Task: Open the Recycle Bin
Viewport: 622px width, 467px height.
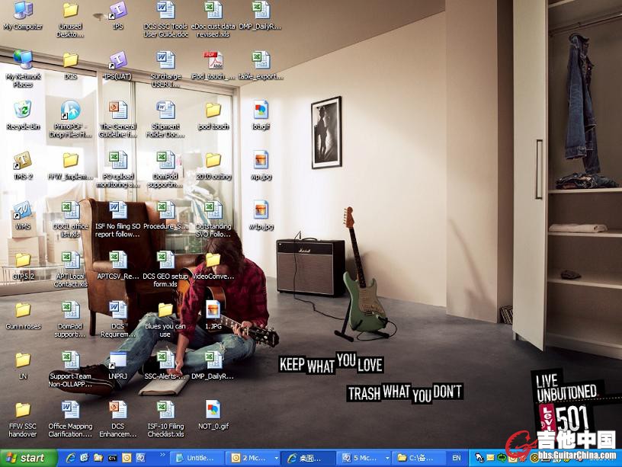Action: [x=23, y=110]
